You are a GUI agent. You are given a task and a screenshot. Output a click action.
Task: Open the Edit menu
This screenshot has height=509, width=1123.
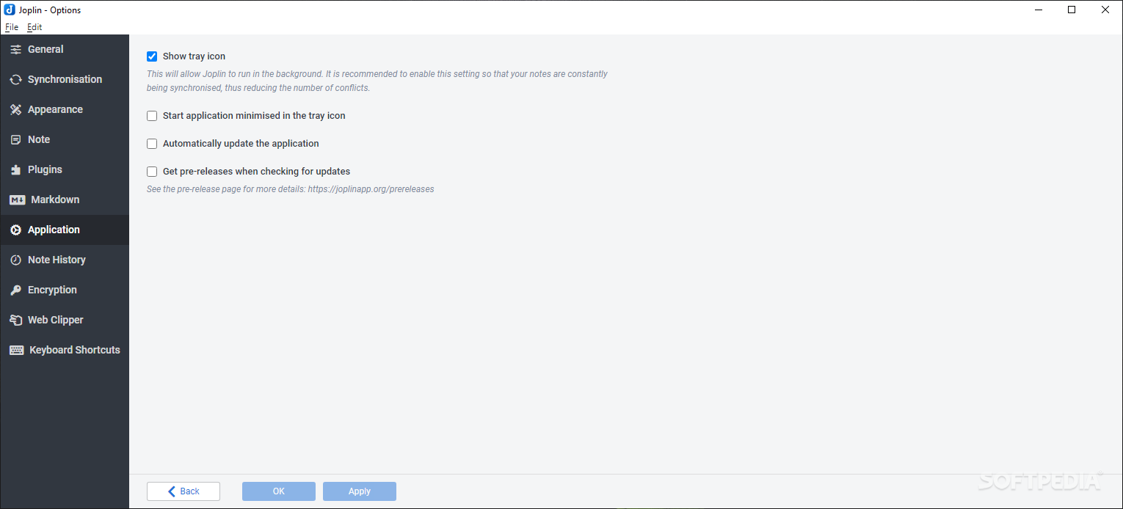pyautogui.click(x=34, y=26)
